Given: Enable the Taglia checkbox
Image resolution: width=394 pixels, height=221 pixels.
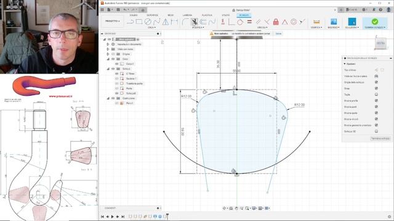Looking at the screenshot, I should coord(376,95).
